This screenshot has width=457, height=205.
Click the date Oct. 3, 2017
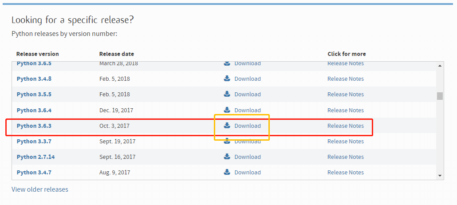pyautogui.click(x=114, y=126)
